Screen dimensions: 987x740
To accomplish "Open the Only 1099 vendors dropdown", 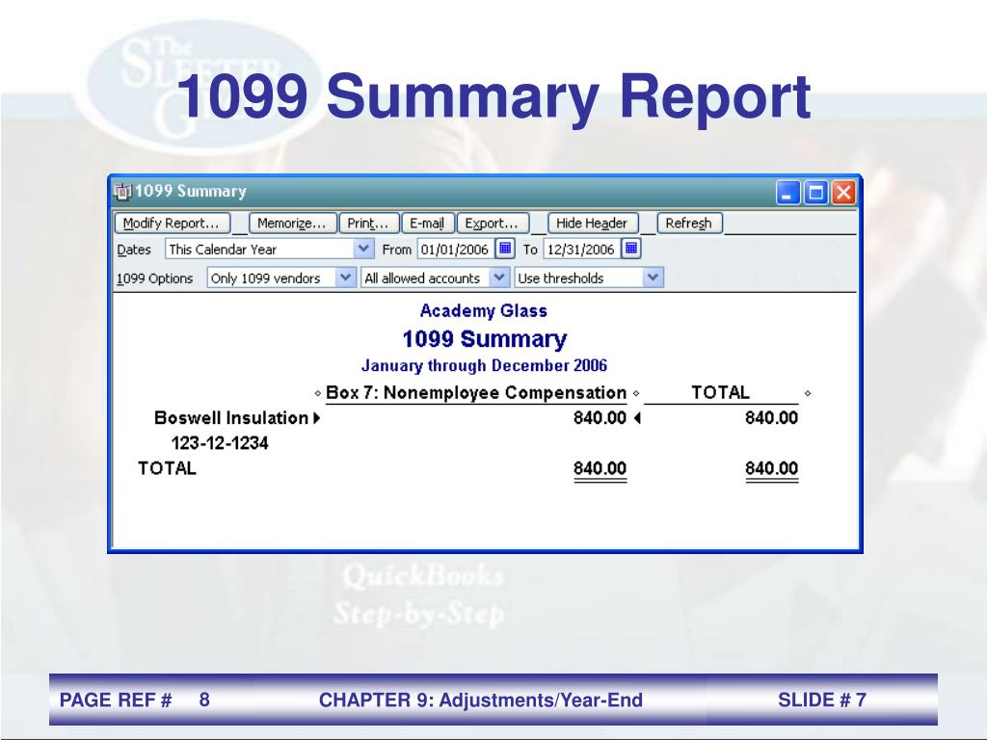I will (345, 277).
